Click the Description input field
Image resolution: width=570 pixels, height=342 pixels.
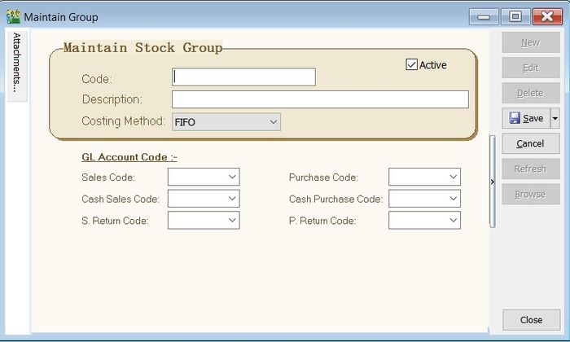point(320,99)
